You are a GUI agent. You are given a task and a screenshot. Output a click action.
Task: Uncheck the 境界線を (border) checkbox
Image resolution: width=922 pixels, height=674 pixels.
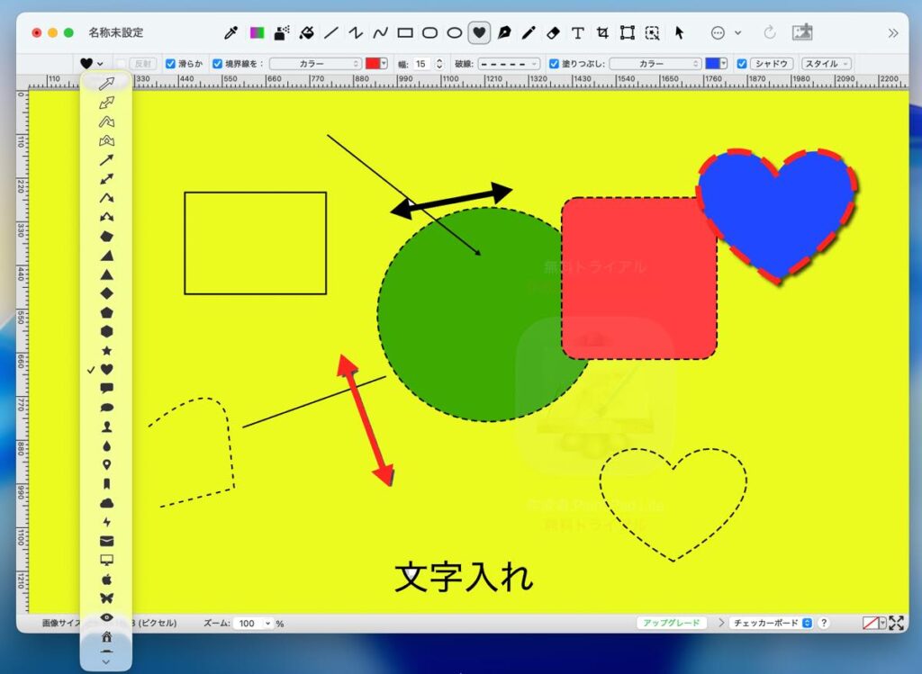pos(217,64)
